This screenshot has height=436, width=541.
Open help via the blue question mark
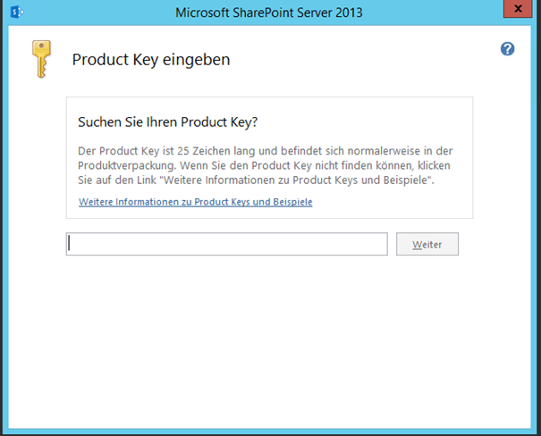coord(507,49)
